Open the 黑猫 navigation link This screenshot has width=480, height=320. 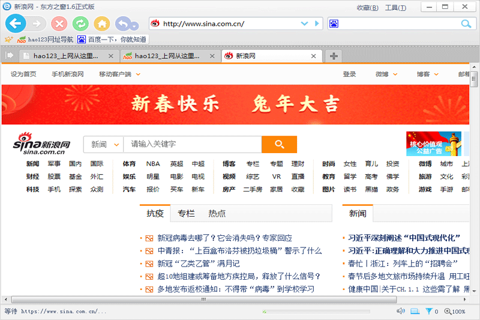371,190
